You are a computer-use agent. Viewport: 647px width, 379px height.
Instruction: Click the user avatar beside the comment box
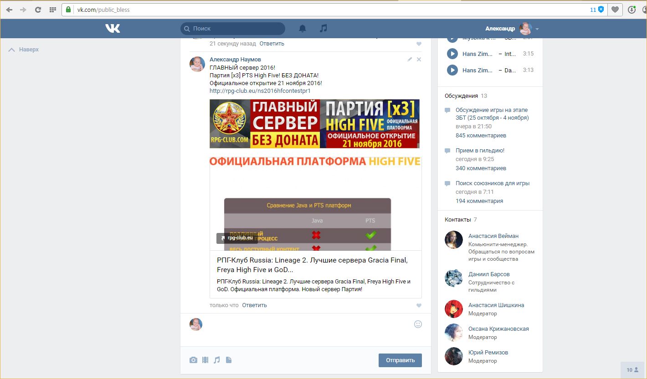[196, 324]
